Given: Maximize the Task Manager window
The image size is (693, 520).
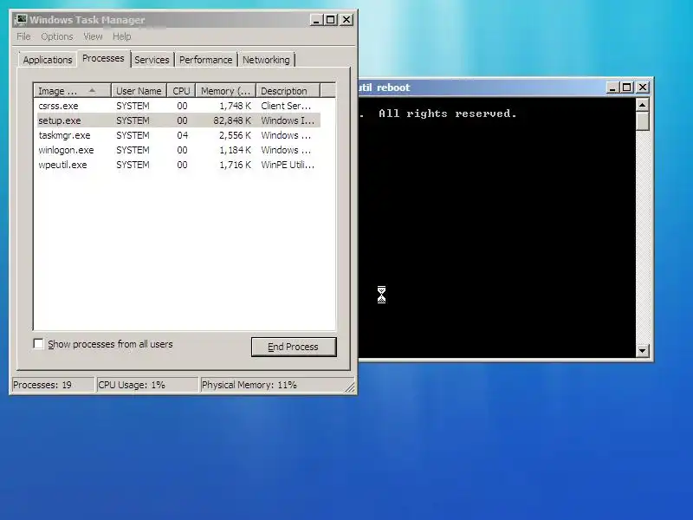Looking at the screenshot, I should tap(331, 20).
